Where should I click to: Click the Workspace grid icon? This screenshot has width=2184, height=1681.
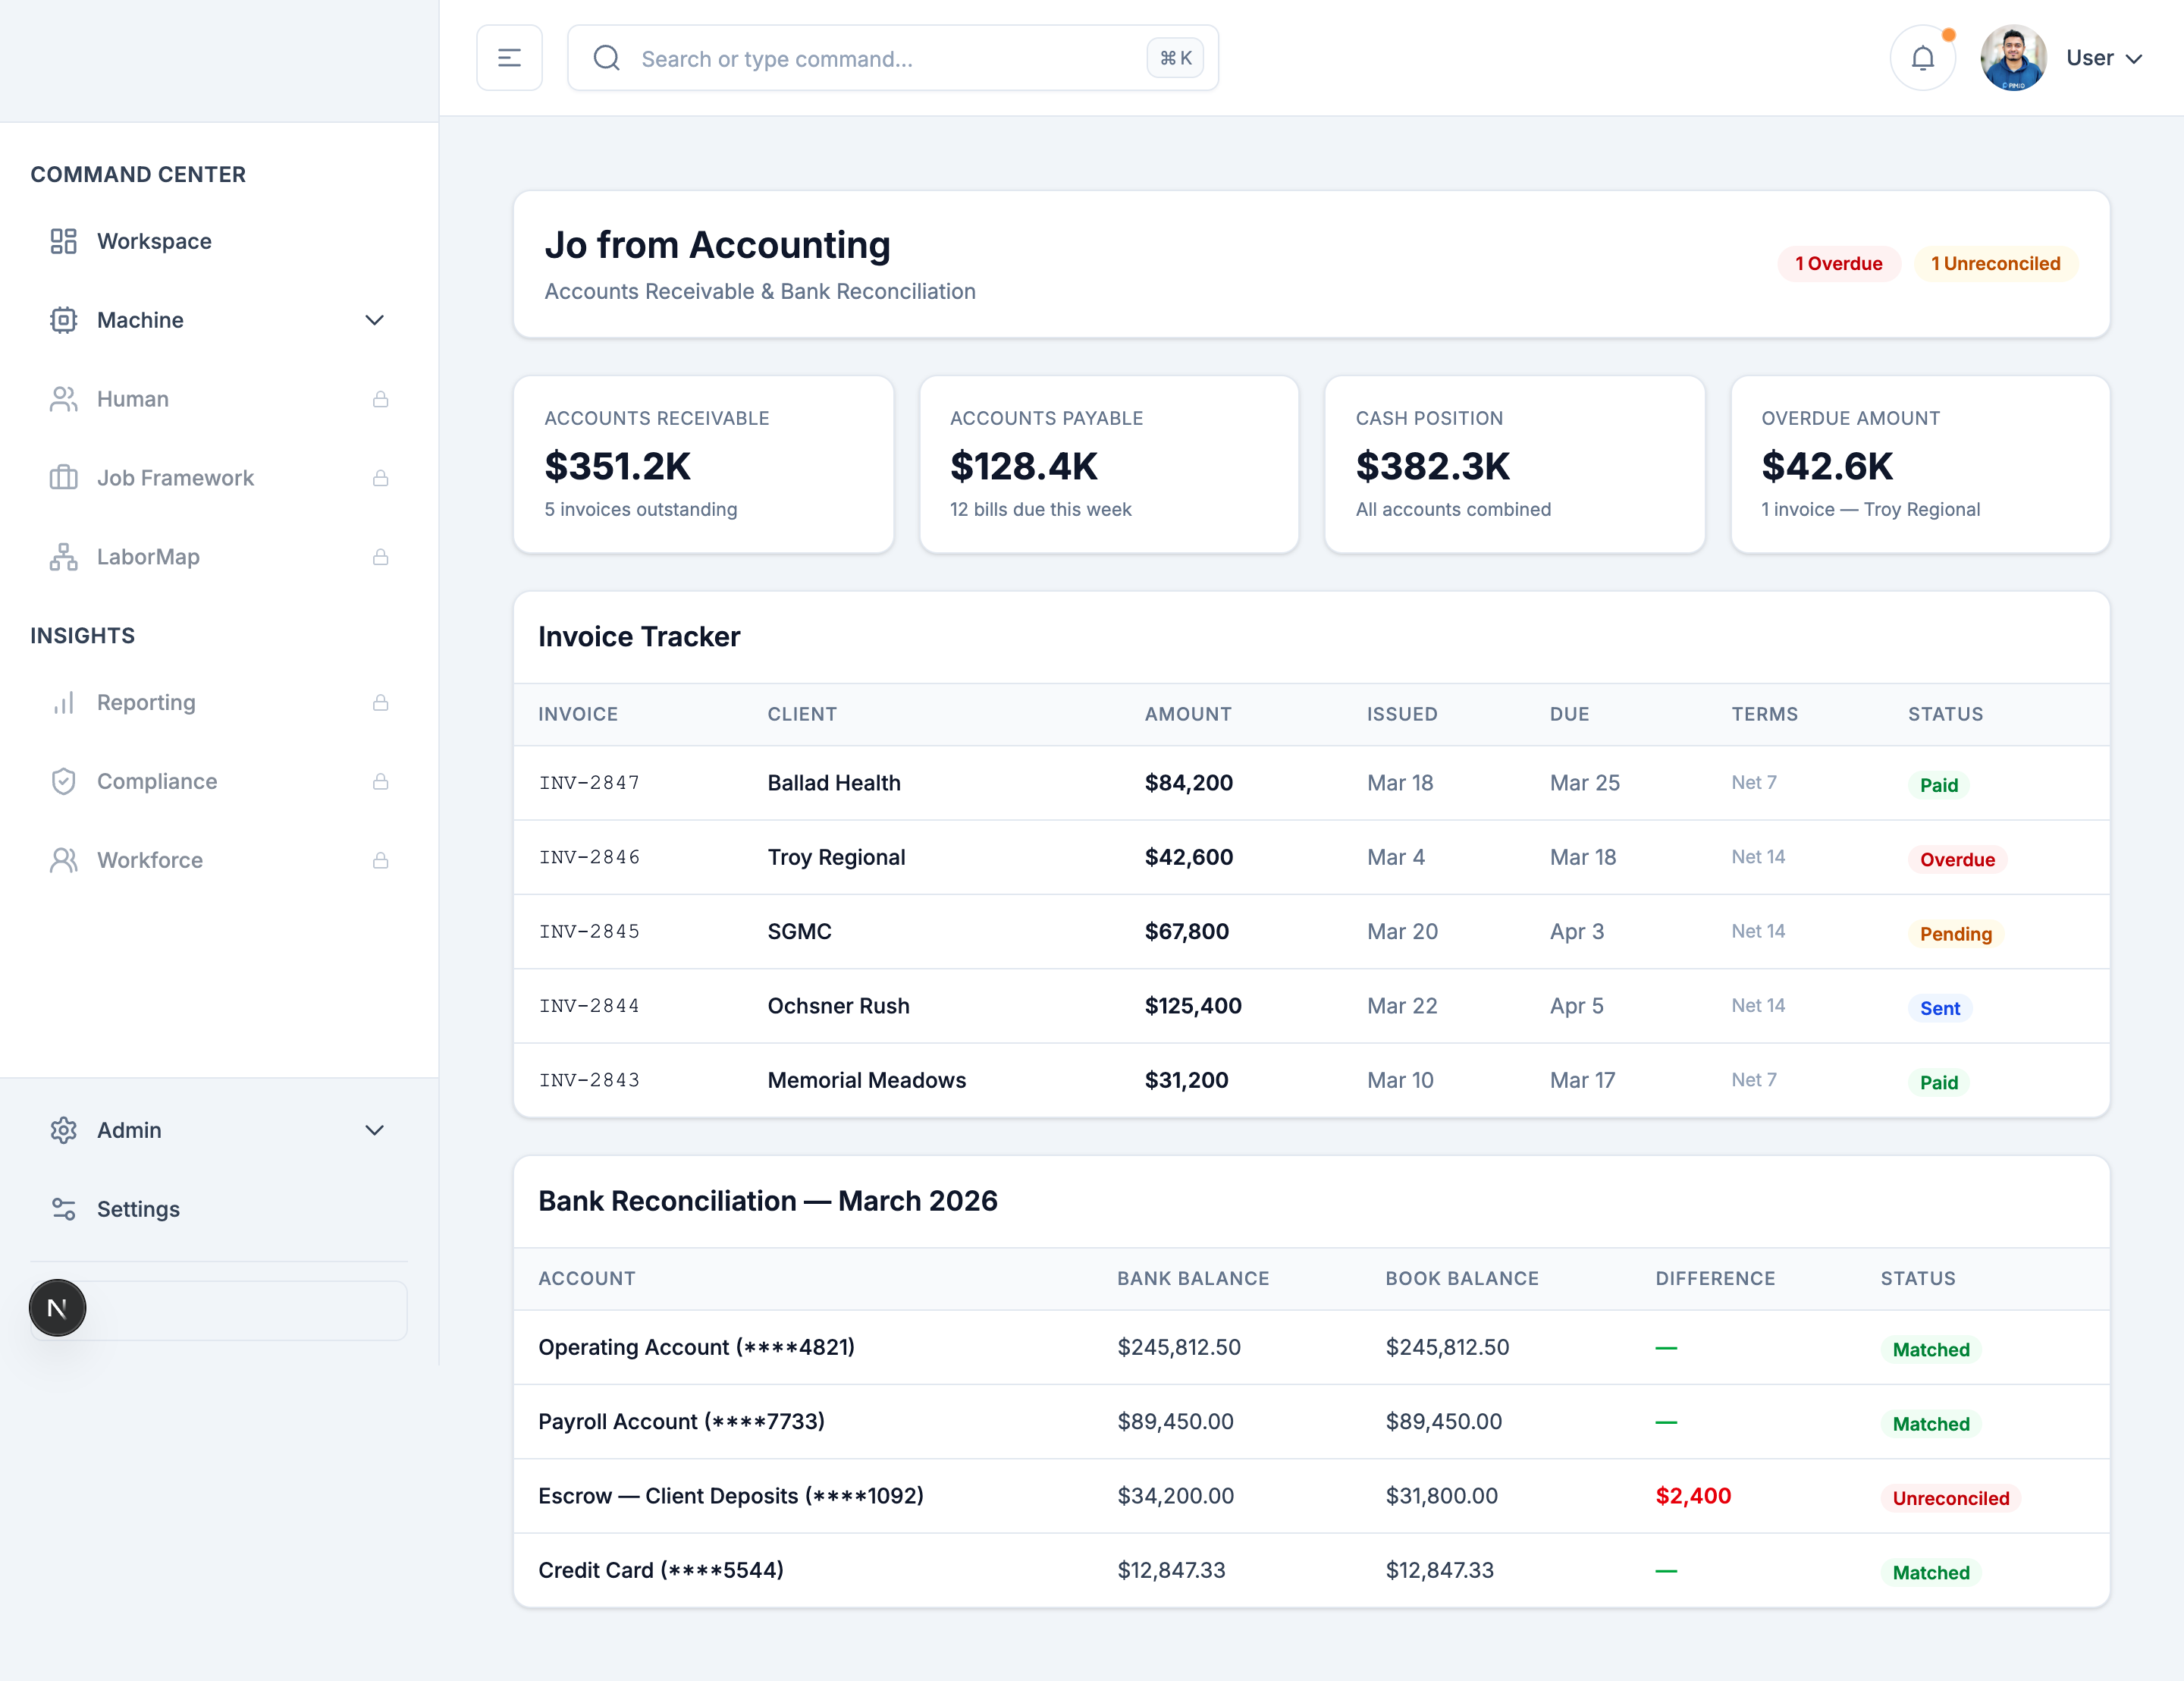click(x=63, y=241)
